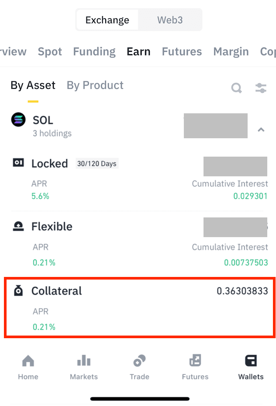This screenshot has width=276, height=406.
Task: Open the Funding tab
Action: [94, 52]
